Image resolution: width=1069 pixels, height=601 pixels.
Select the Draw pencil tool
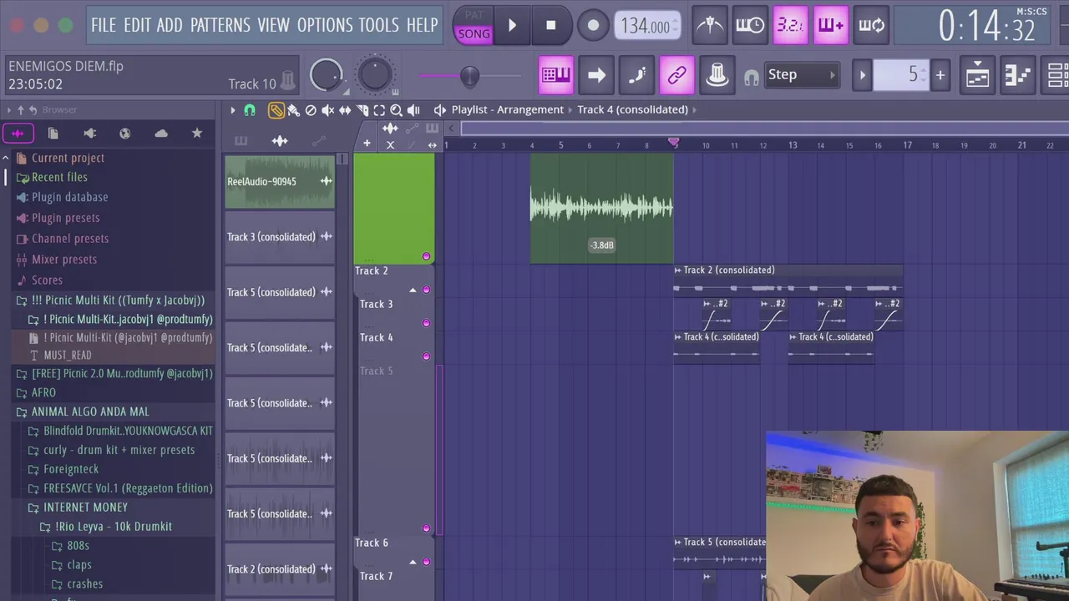pos(276,110)
